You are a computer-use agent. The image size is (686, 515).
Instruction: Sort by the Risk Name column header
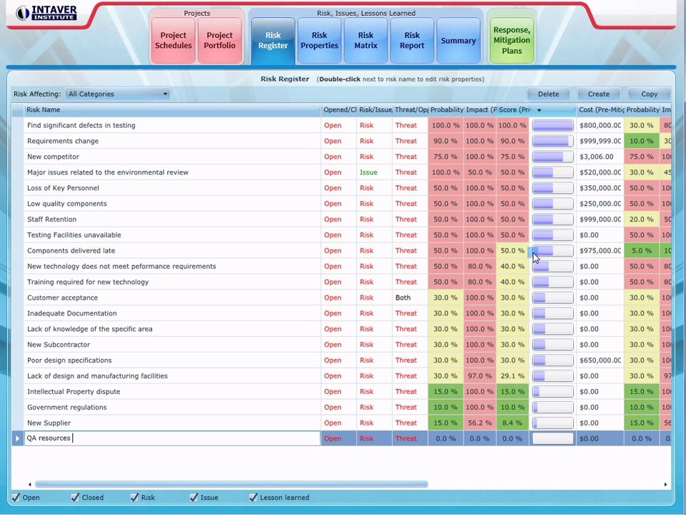click(172, 110)
